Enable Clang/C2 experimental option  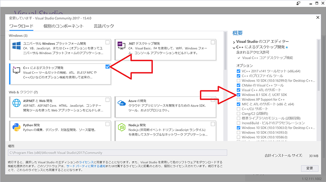(x=238, y=114)
